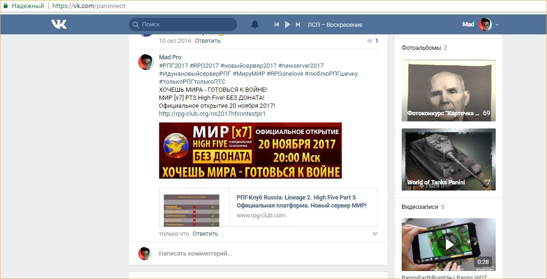Skip to previous track in player
547x279 pixels.
[277, 24]
